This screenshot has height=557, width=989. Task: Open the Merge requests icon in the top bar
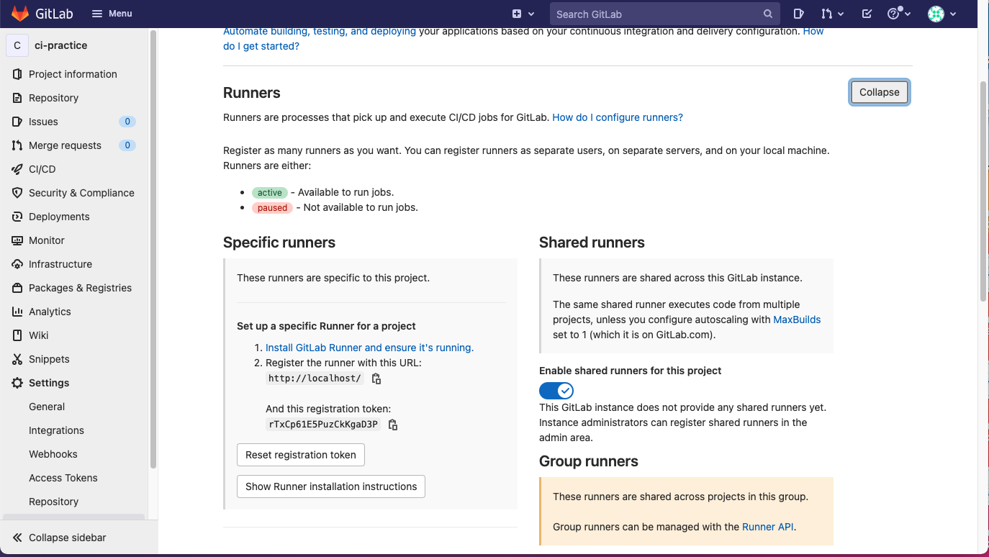pos(828,14)
